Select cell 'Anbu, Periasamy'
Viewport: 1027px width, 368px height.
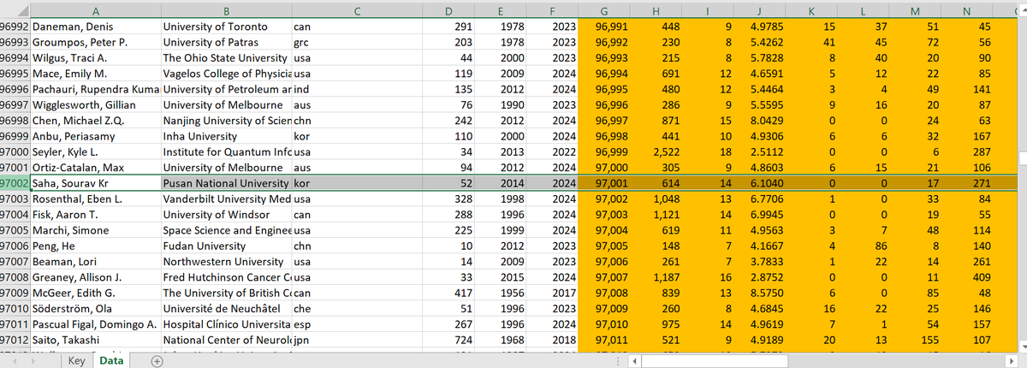(x=94, y=136)
